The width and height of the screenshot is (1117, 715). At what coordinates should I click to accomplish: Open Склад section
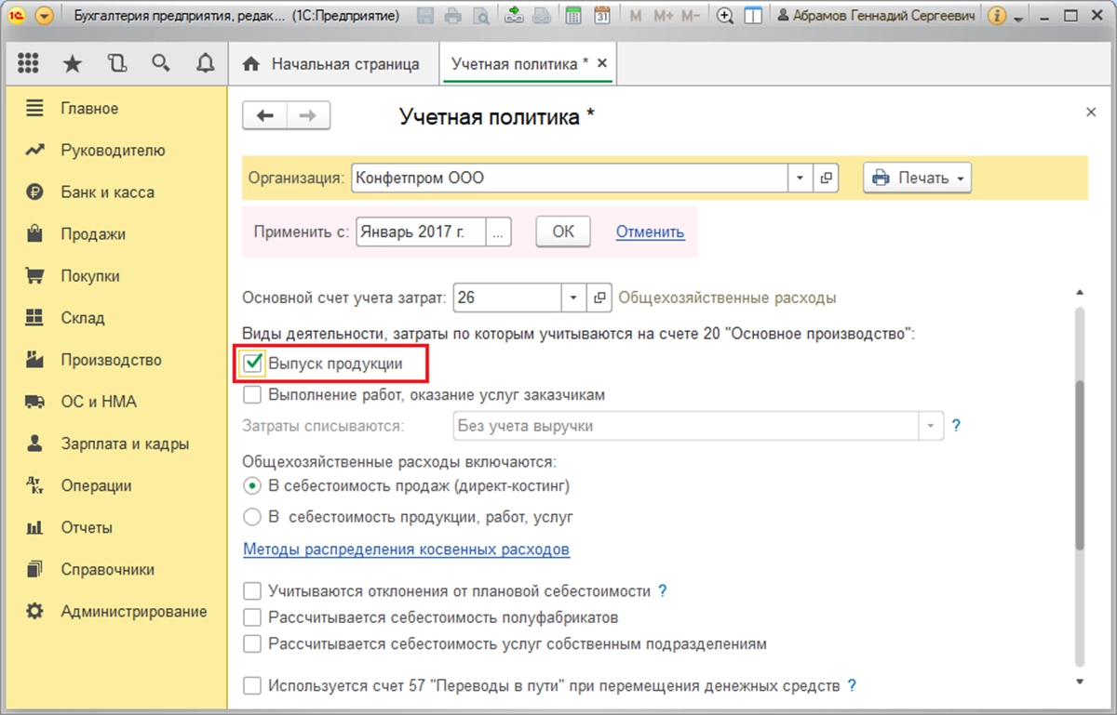(83, 318)
